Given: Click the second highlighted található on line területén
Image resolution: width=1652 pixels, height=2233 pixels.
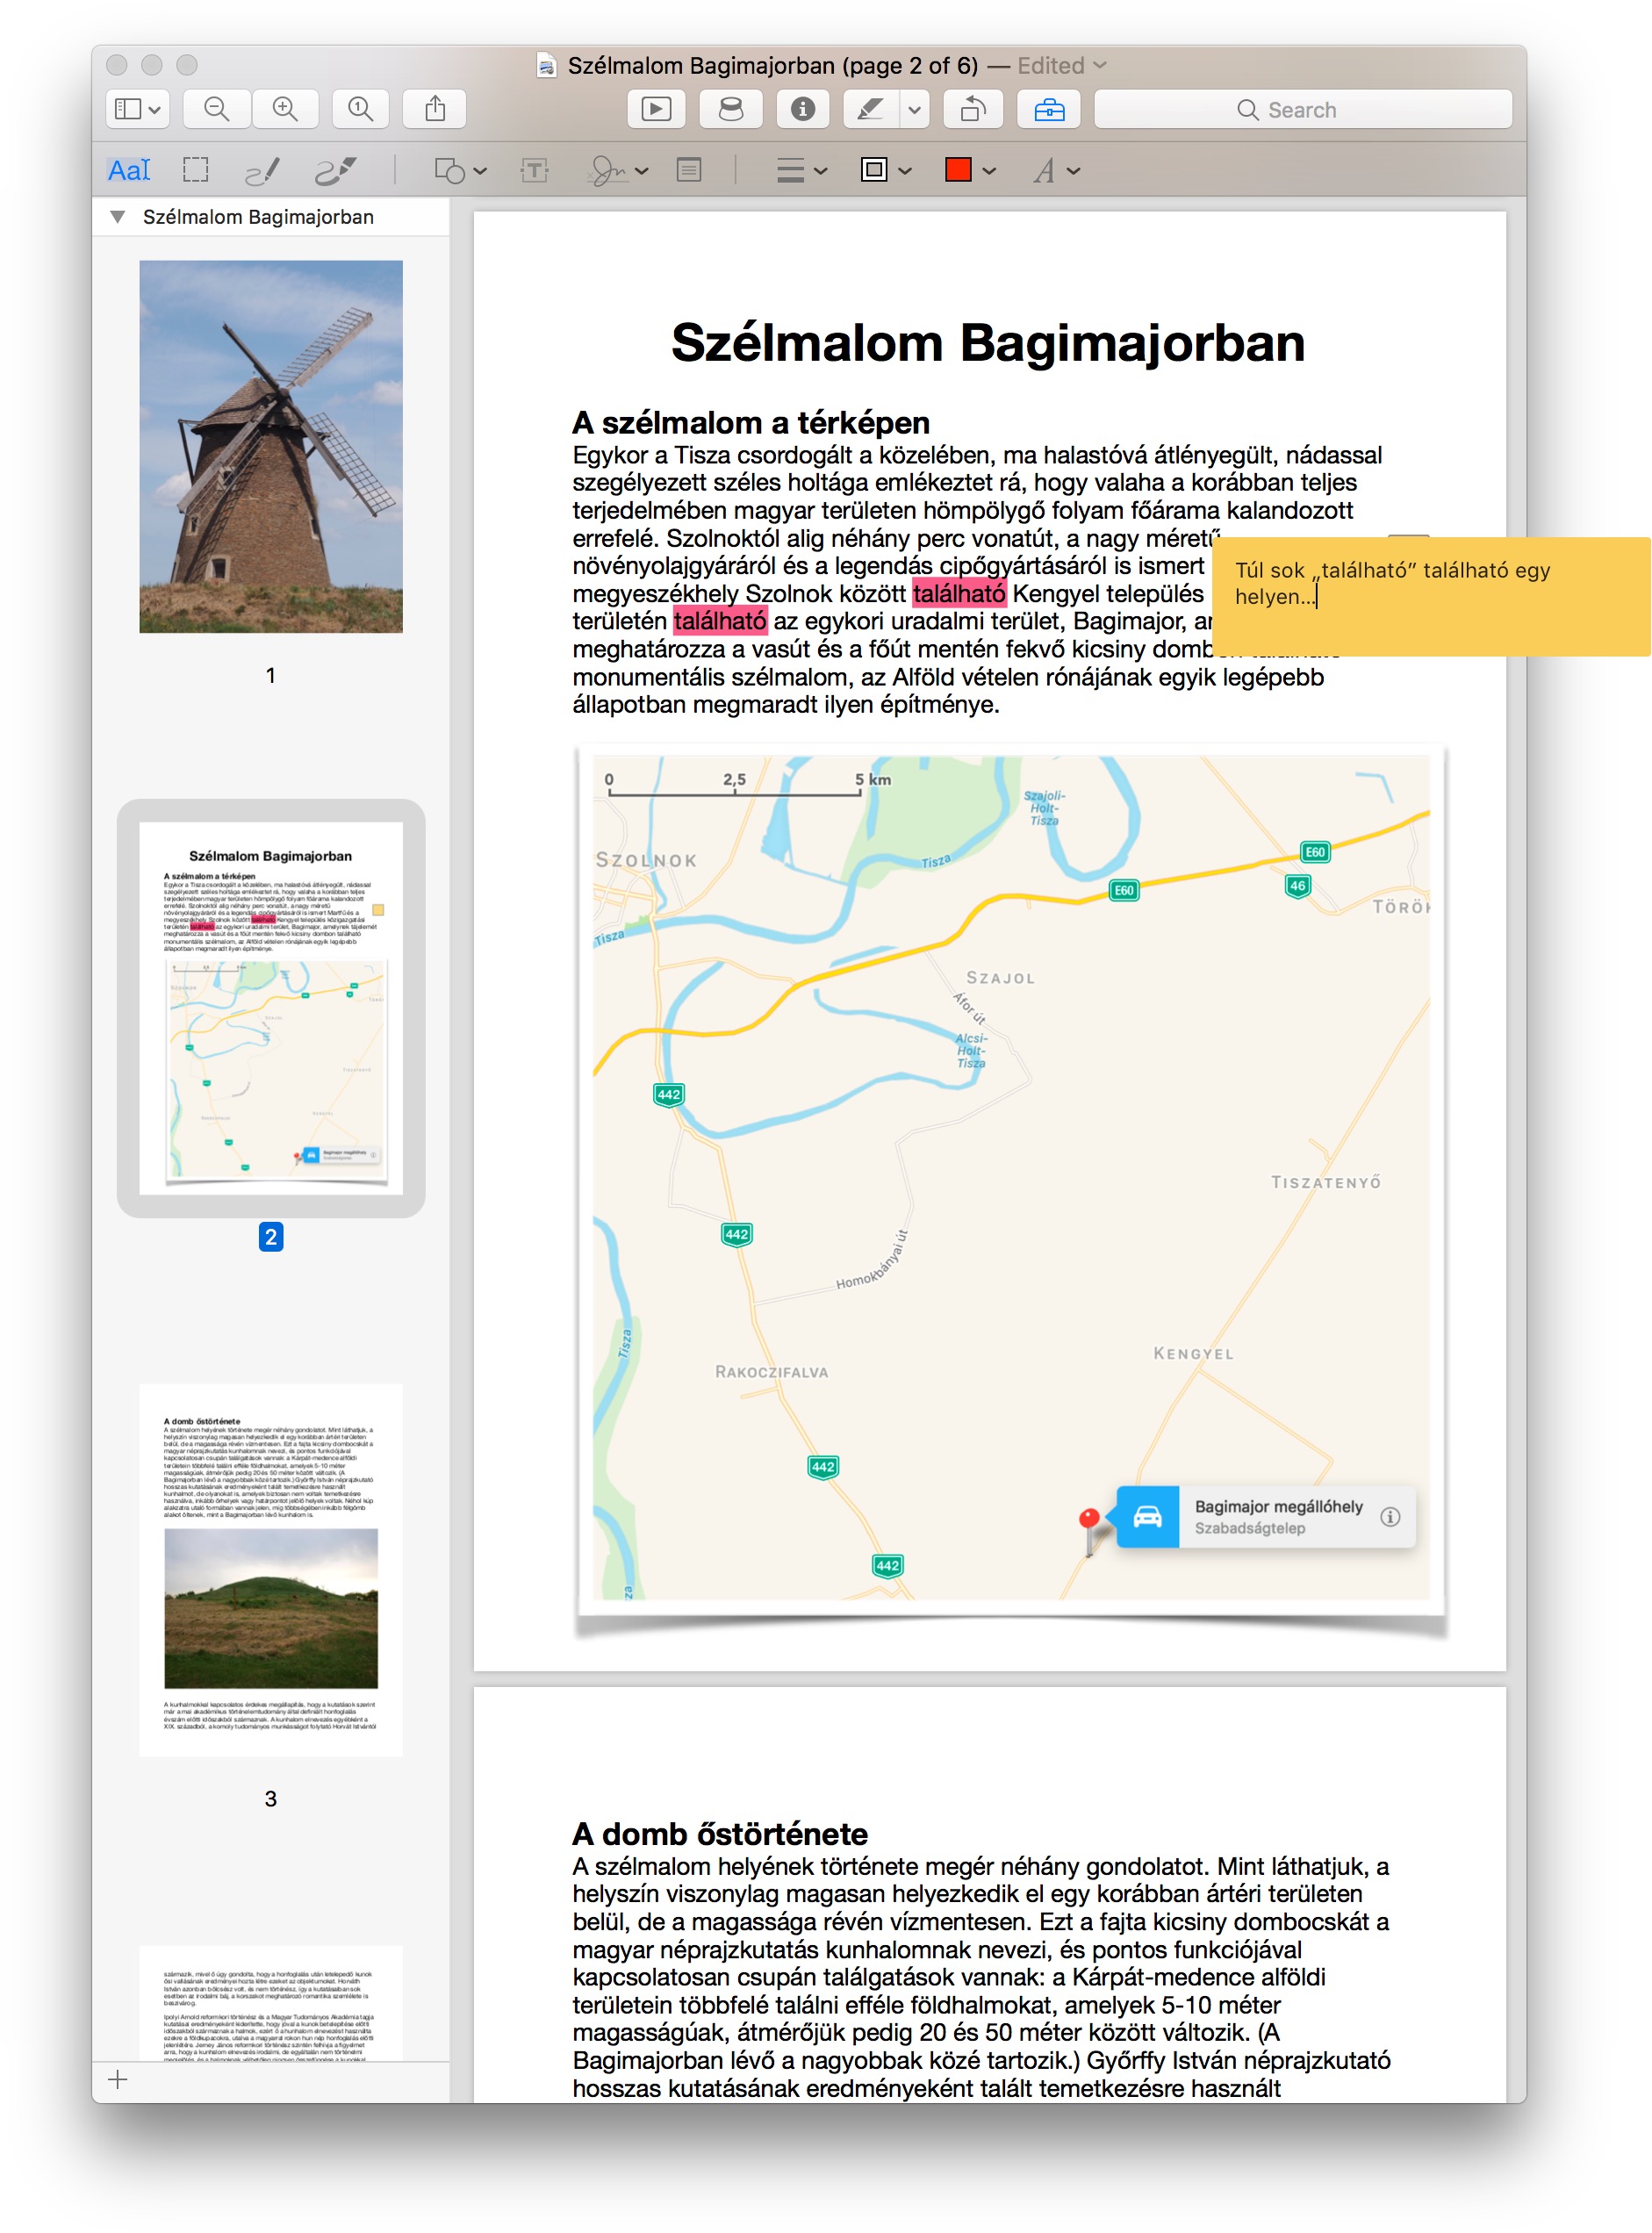Looking at the screenshot, I should click(x=720, y=621).
